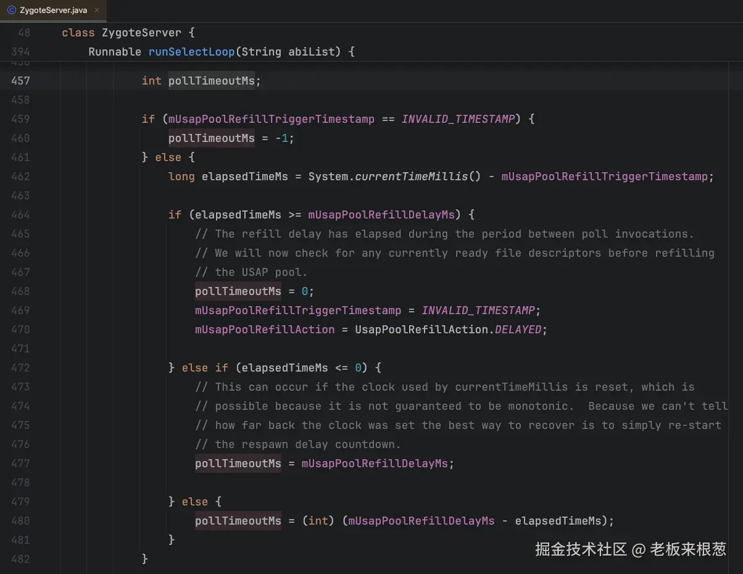Screen dimensions: 743x574
Task: Click comment 'the respawn delay countdown.'
Action: pyautogui.click(x=298, y=444)
